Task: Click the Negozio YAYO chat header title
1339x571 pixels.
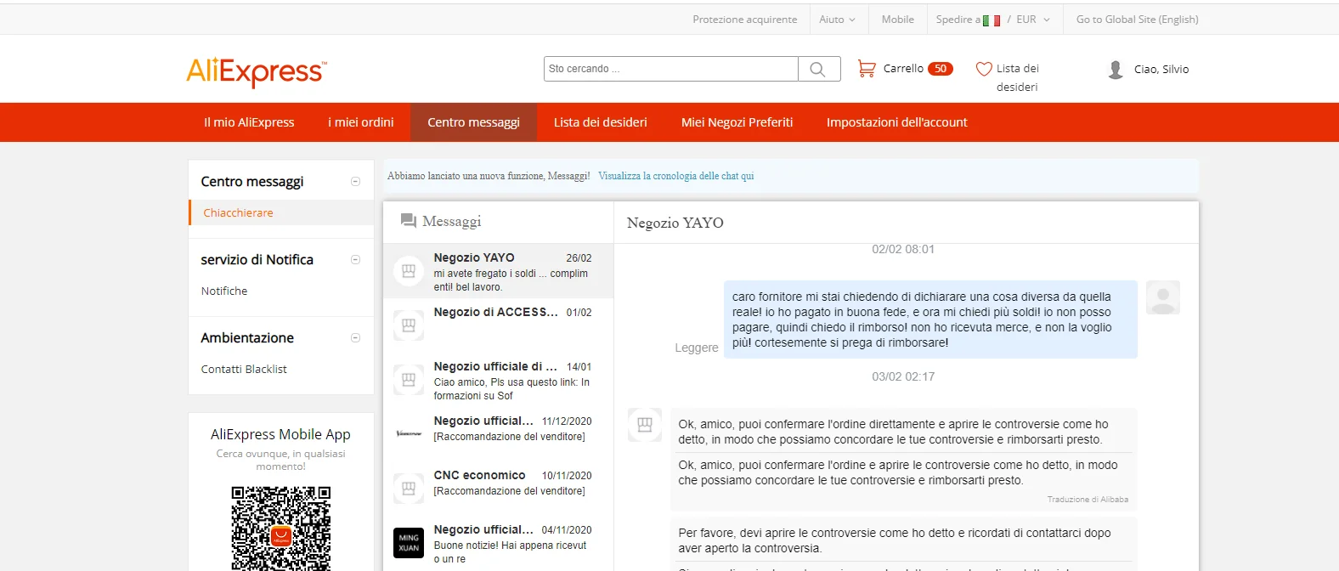Action: click(x=675, y=223)
